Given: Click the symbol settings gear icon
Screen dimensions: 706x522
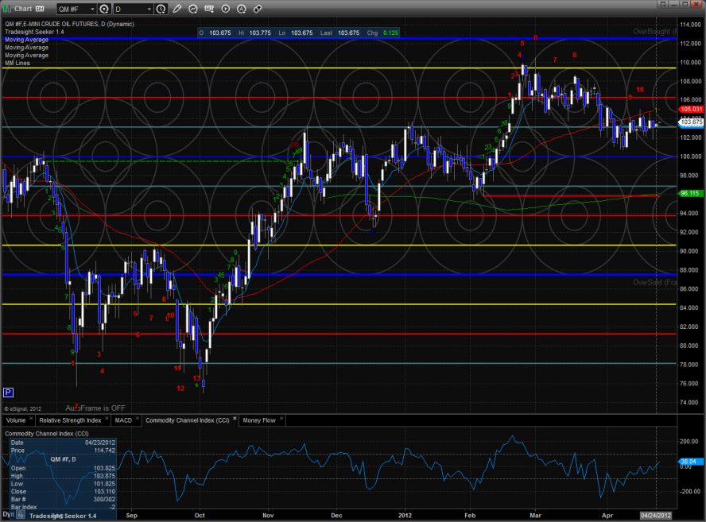Looking at the screenshot, I should pyautogui.click(x=103, y=9).
